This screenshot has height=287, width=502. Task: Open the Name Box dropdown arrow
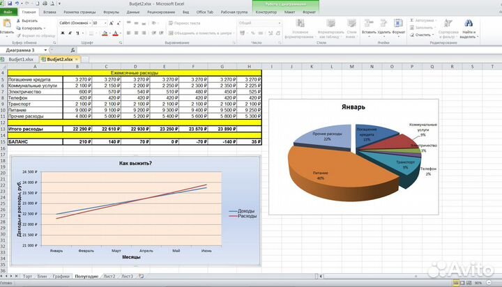[x=45, y=50]
